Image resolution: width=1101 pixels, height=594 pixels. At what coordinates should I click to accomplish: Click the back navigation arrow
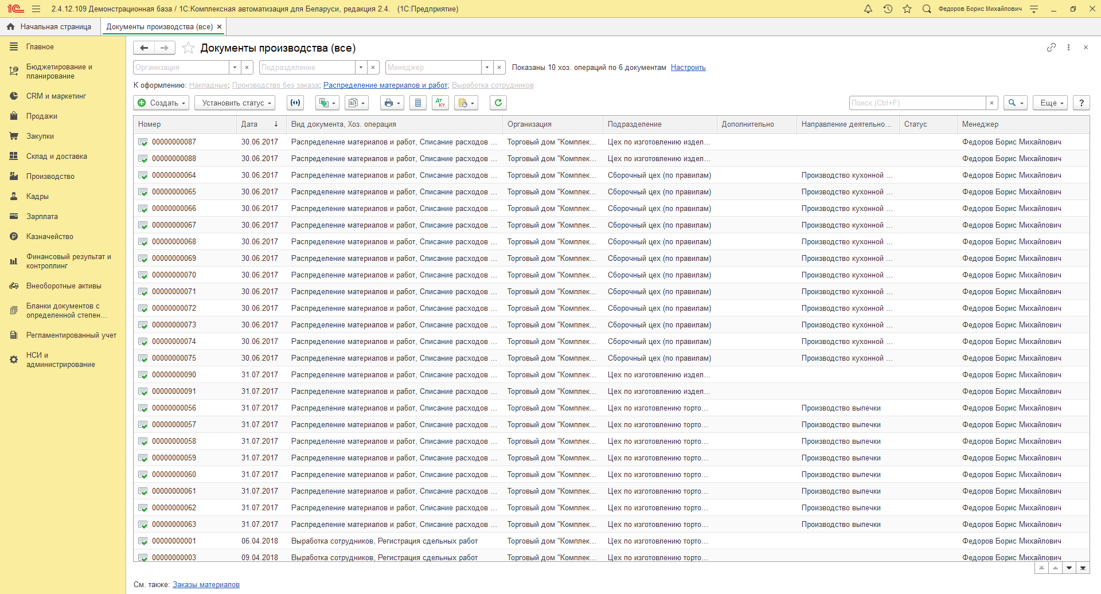144,48
